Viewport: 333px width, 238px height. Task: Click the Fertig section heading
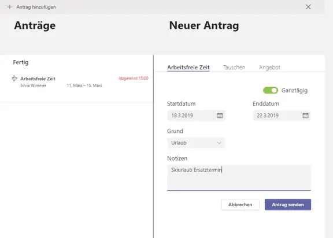tap(21, 62)
